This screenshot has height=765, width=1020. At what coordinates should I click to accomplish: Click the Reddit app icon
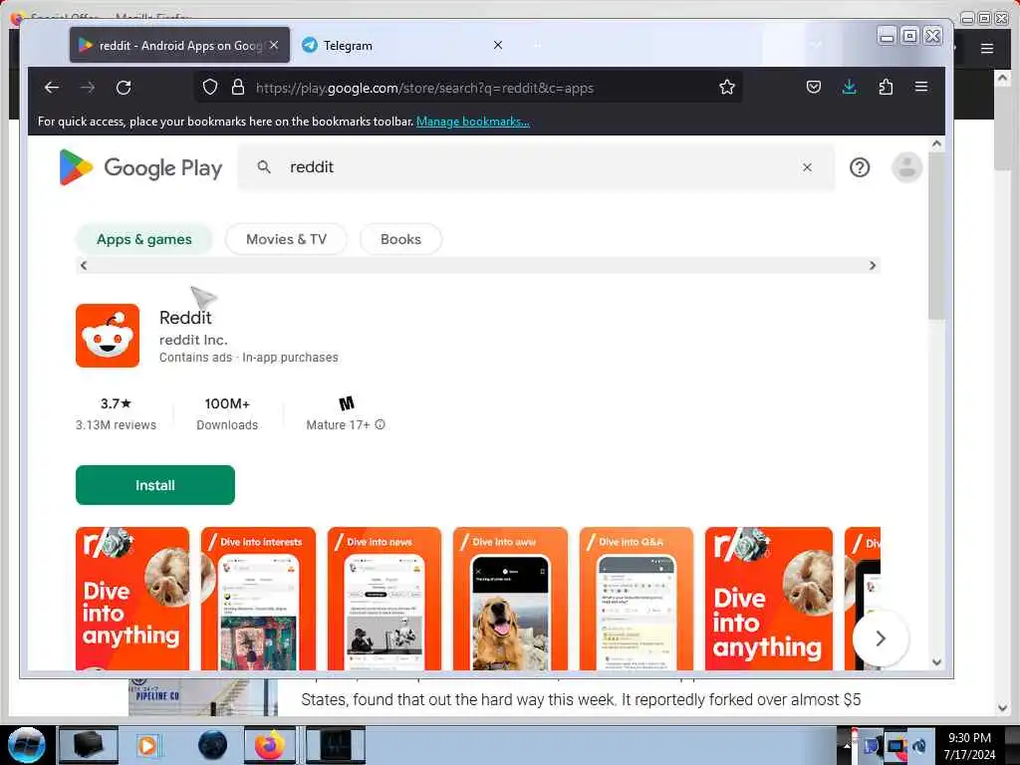click(x=108, y=336)
